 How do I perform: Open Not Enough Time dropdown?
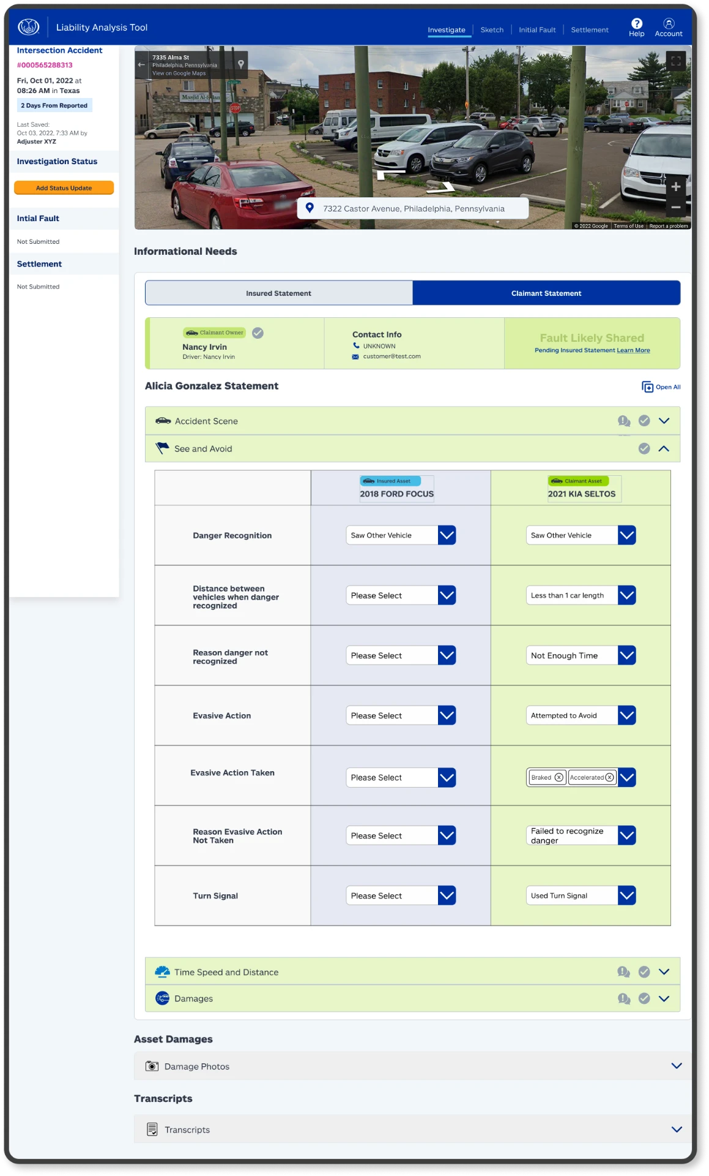[x=581, y=655]
